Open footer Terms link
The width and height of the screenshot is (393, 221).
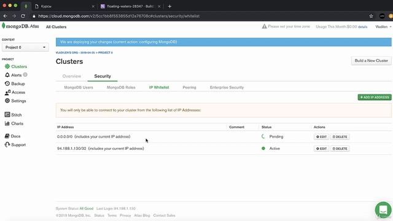coord(112,215)
